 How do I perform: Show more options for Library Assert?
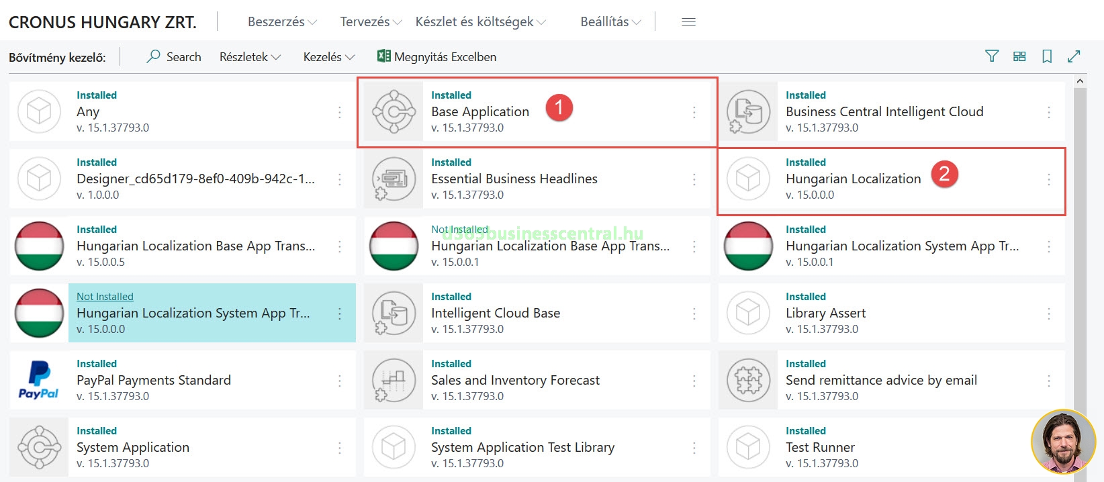pos(1048,314)
